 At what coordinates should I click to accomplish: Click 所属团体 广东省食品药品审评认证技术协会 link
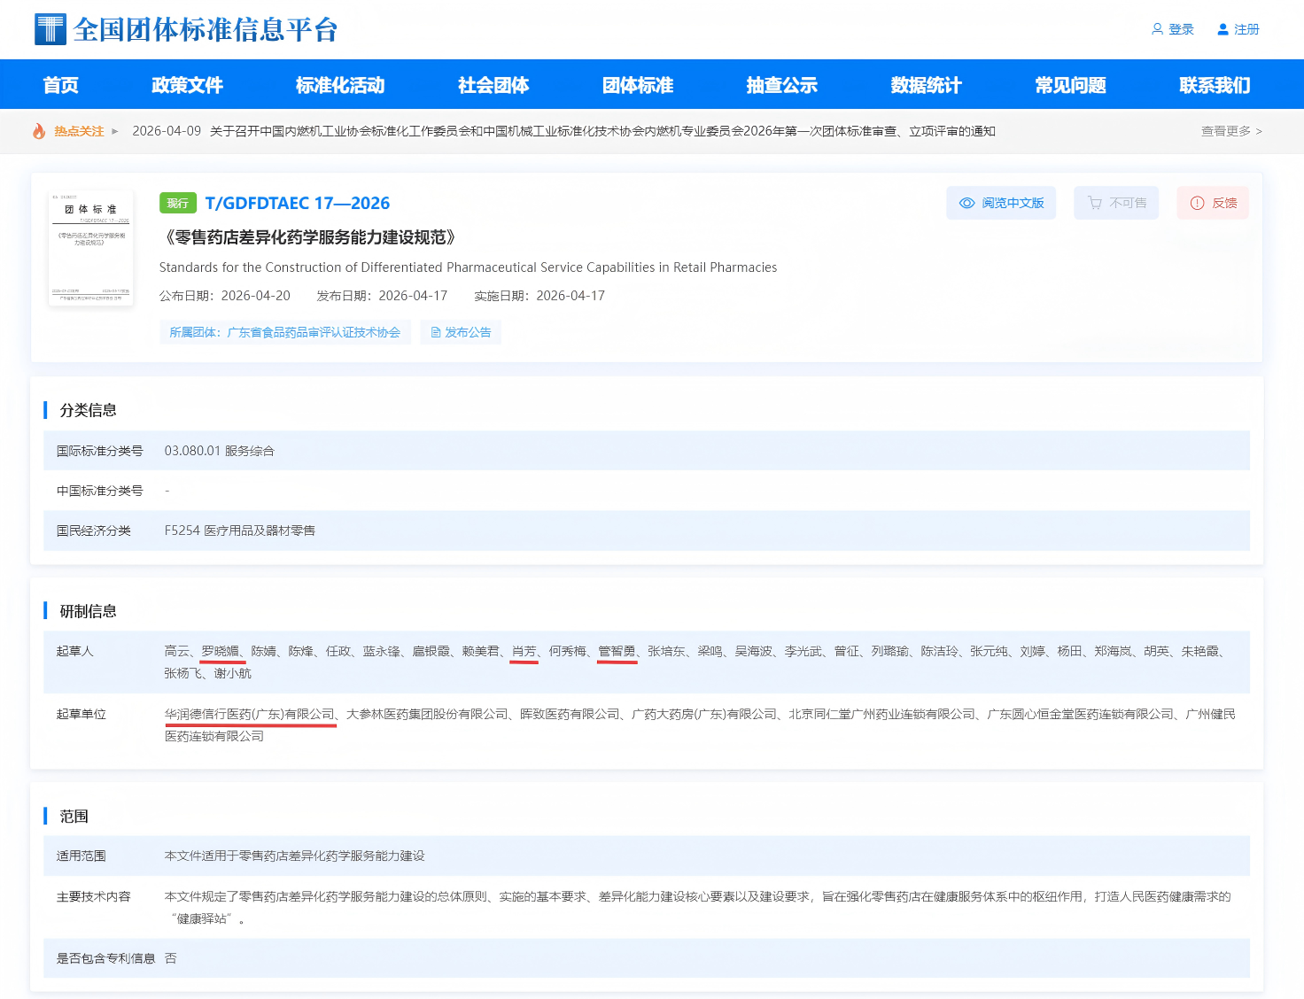point(285,333)
